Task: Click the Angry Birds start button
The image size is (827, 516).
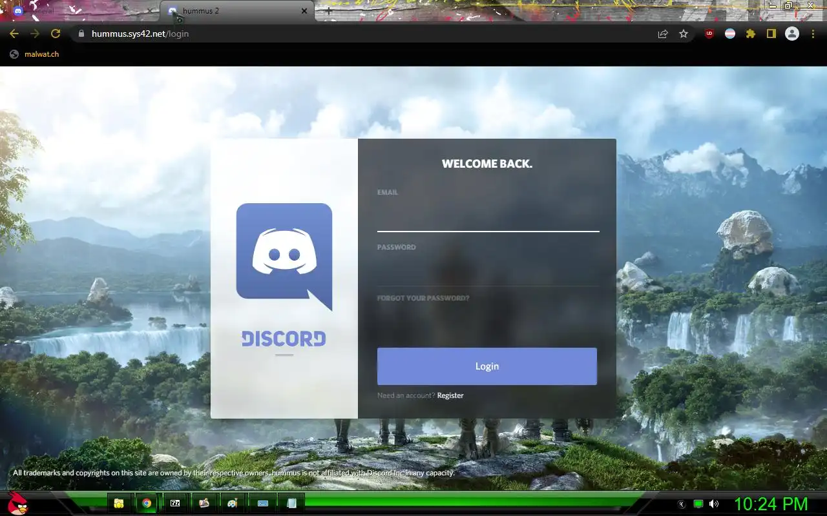Action: pyautogui.click(x=17, y=503)
